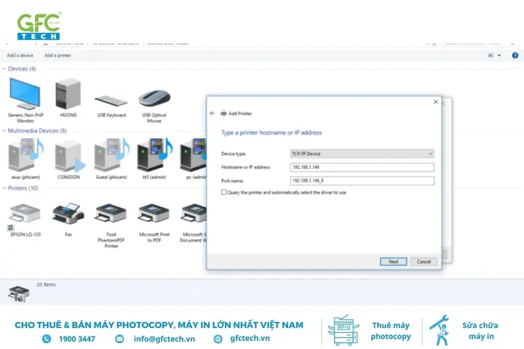The width and height of the screenshot is (524, 349).
Task: Click Add a device in the toolbar
Action: 20,55
